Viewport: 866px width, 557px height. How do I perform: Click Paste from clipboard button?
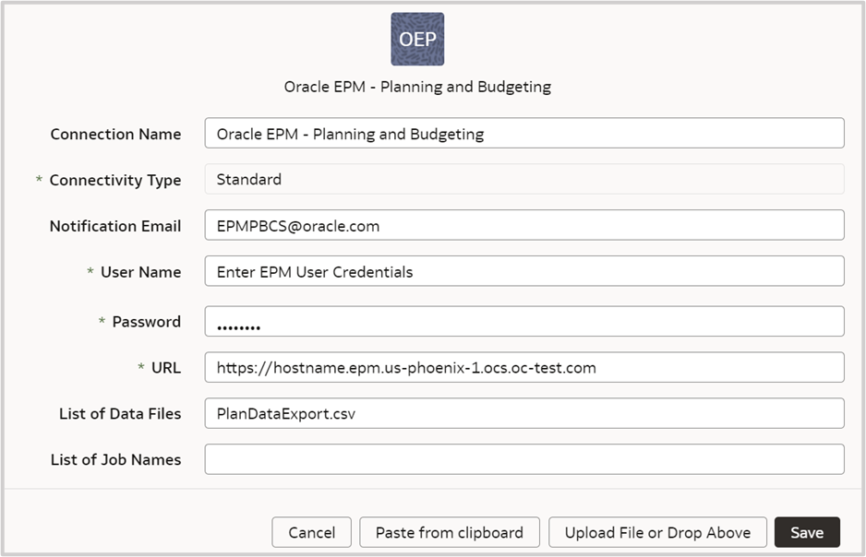point(449,532)
